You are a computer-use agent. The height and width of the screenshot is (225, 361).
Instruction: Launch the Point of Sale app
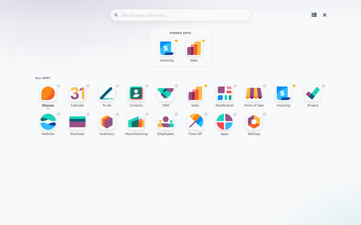pyautogui.click(x=254, y=93)
